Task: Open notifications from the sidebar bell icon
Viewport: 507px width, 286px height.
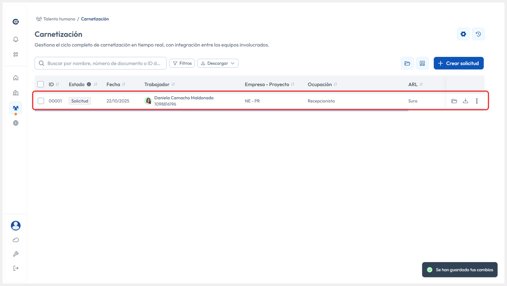Action: (15, 39)
